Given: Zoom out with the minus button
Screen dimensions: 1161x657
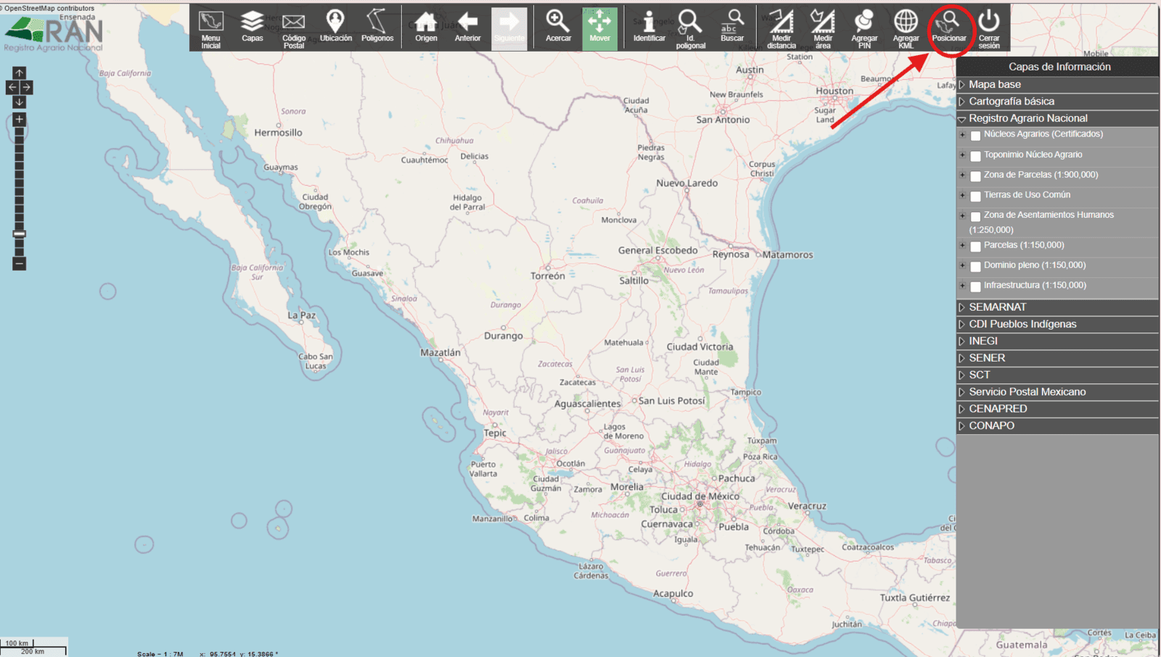Looking at the screenshot, I should click(20, 264).
